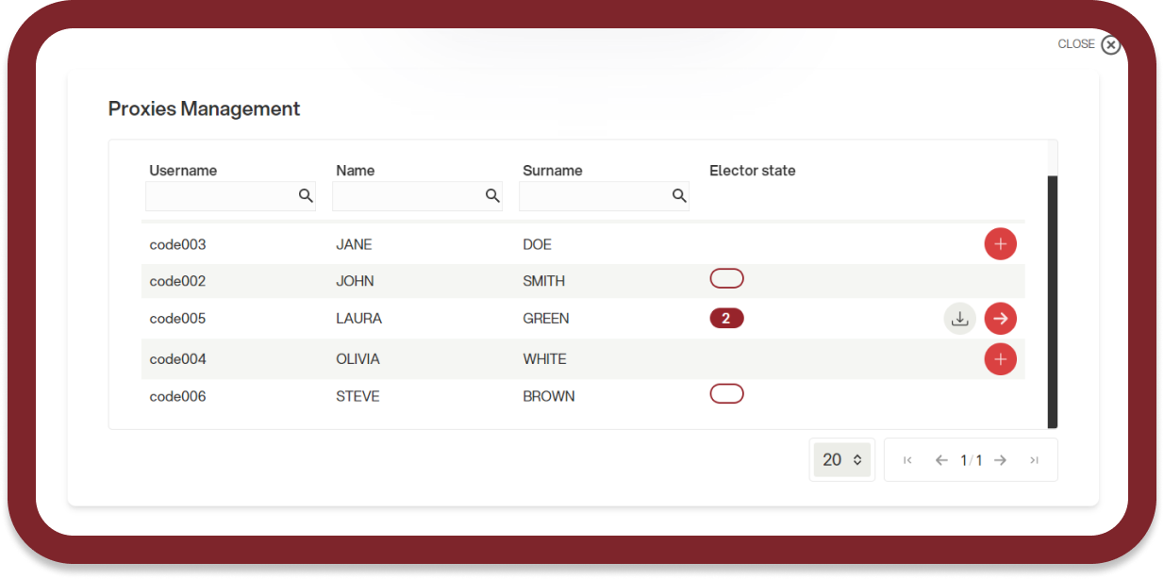Click the Username search magnifier icon
The width and height of the screenshot is (1164, 579).
point(306,195)
